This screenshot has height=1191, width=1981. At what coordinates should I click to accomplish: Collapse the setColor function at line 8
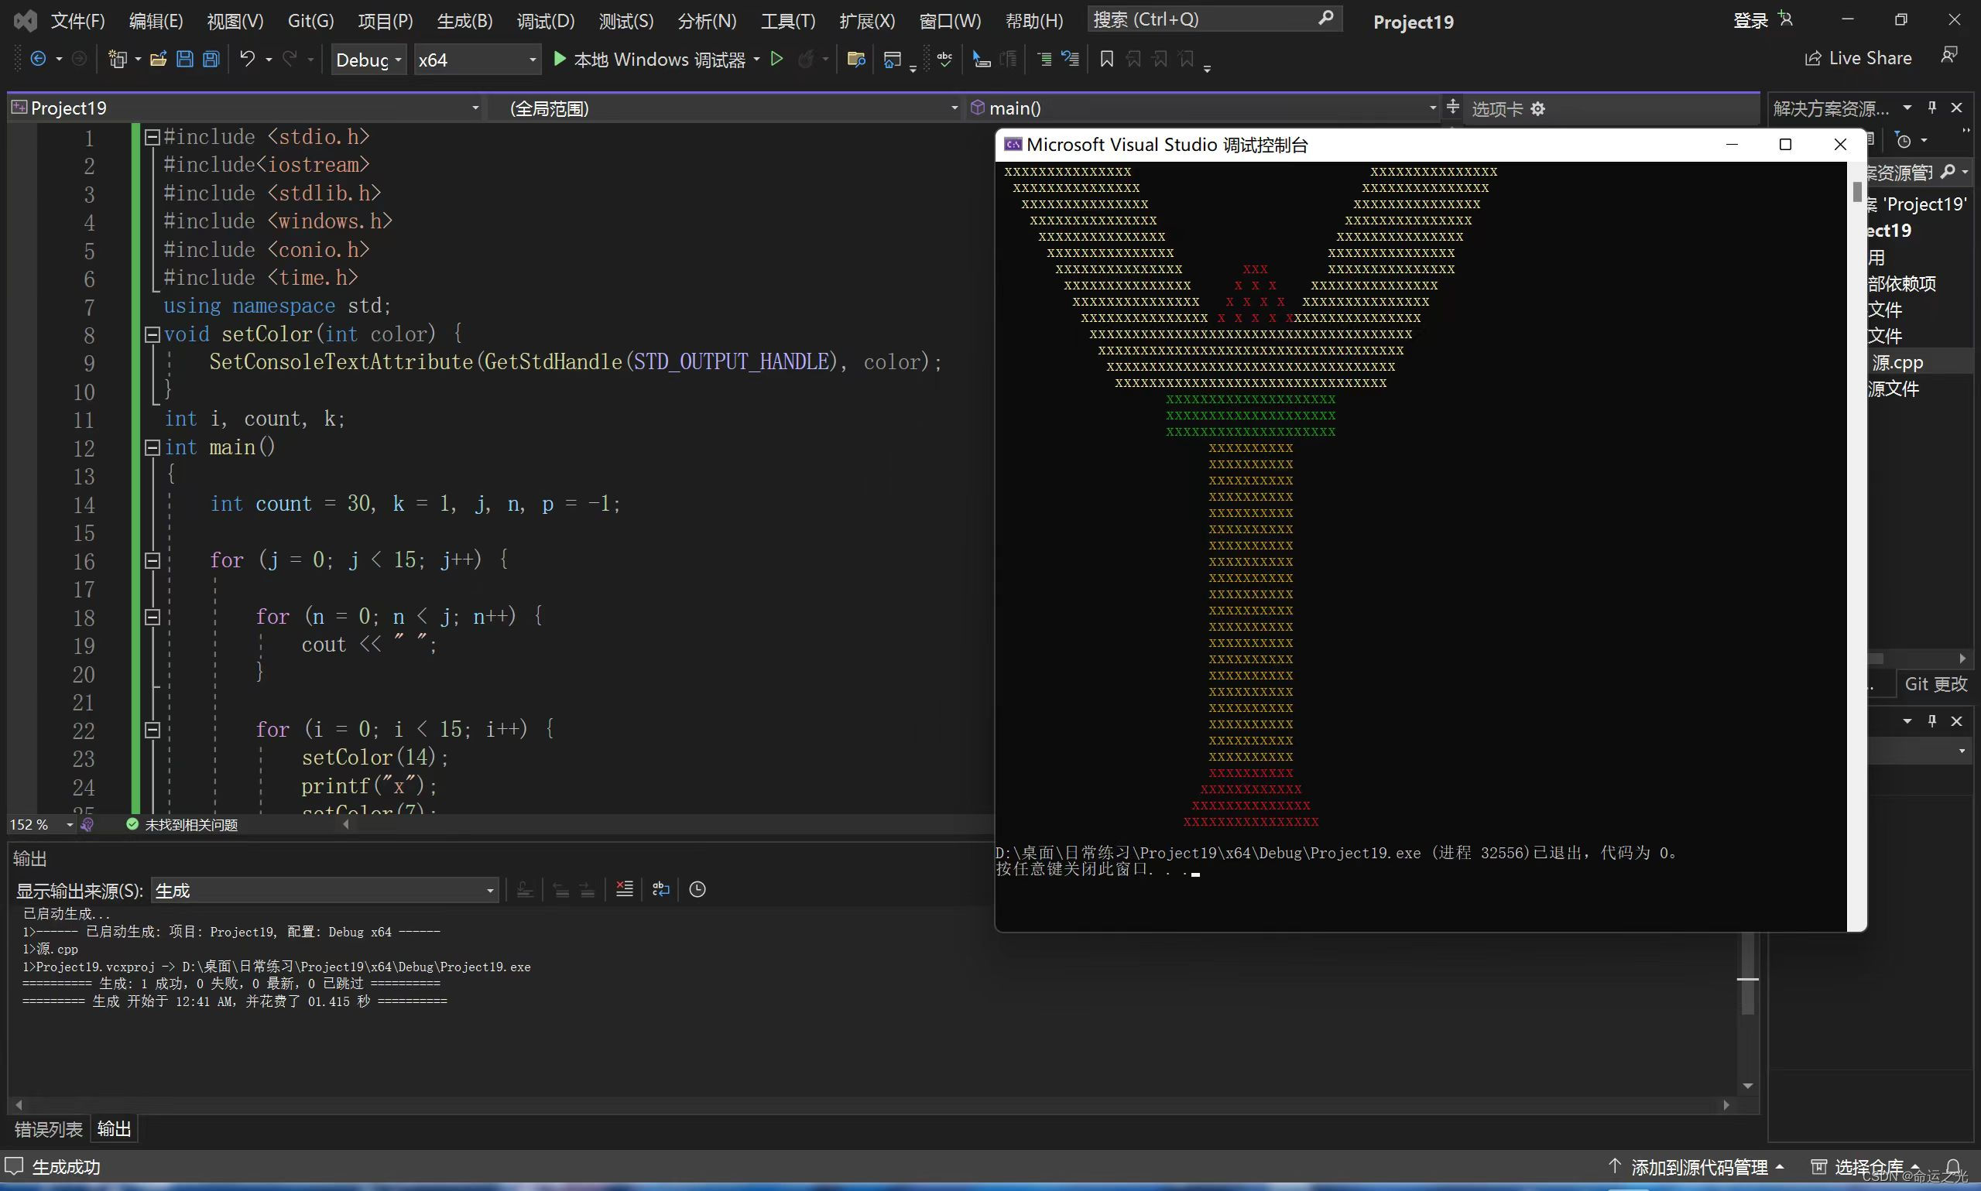click(152, 334)
